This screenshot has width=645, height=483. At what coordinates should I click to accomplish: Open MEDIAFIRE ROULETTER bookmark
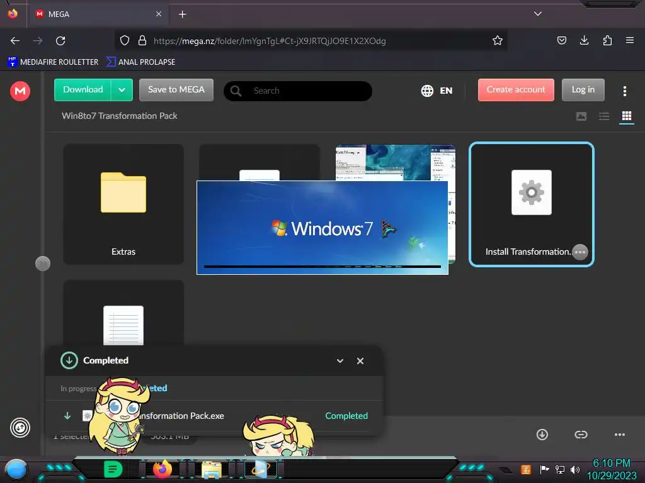tap(53, 62)
